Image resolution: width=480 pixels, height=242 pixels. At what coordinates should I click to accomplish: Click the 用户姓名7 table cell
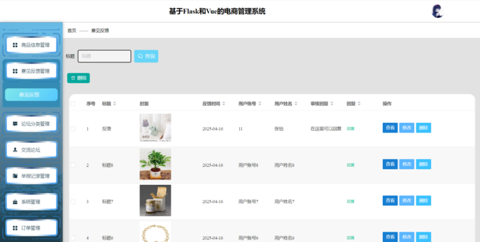click(284, 201)
